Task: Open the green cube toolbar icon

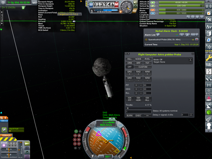Action: coord(209,113)
